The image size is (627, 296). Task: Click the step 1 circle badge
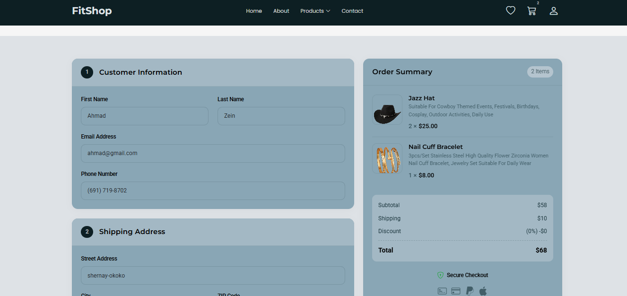pyautogui.click(x=87, y=72)
